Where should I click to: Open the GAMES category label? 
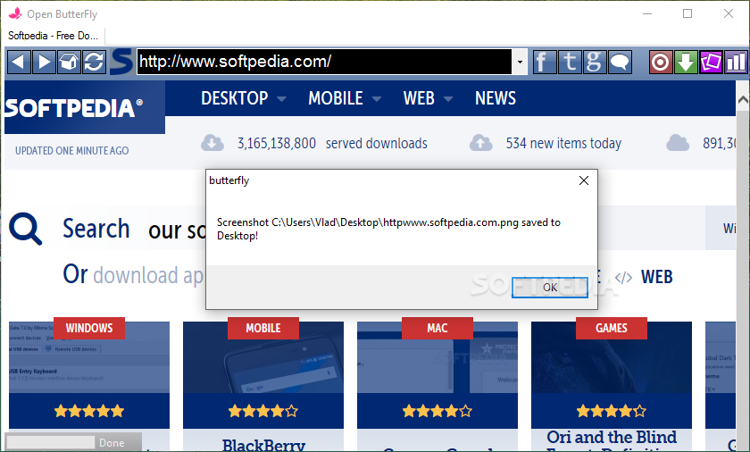[x=612, y=328]
